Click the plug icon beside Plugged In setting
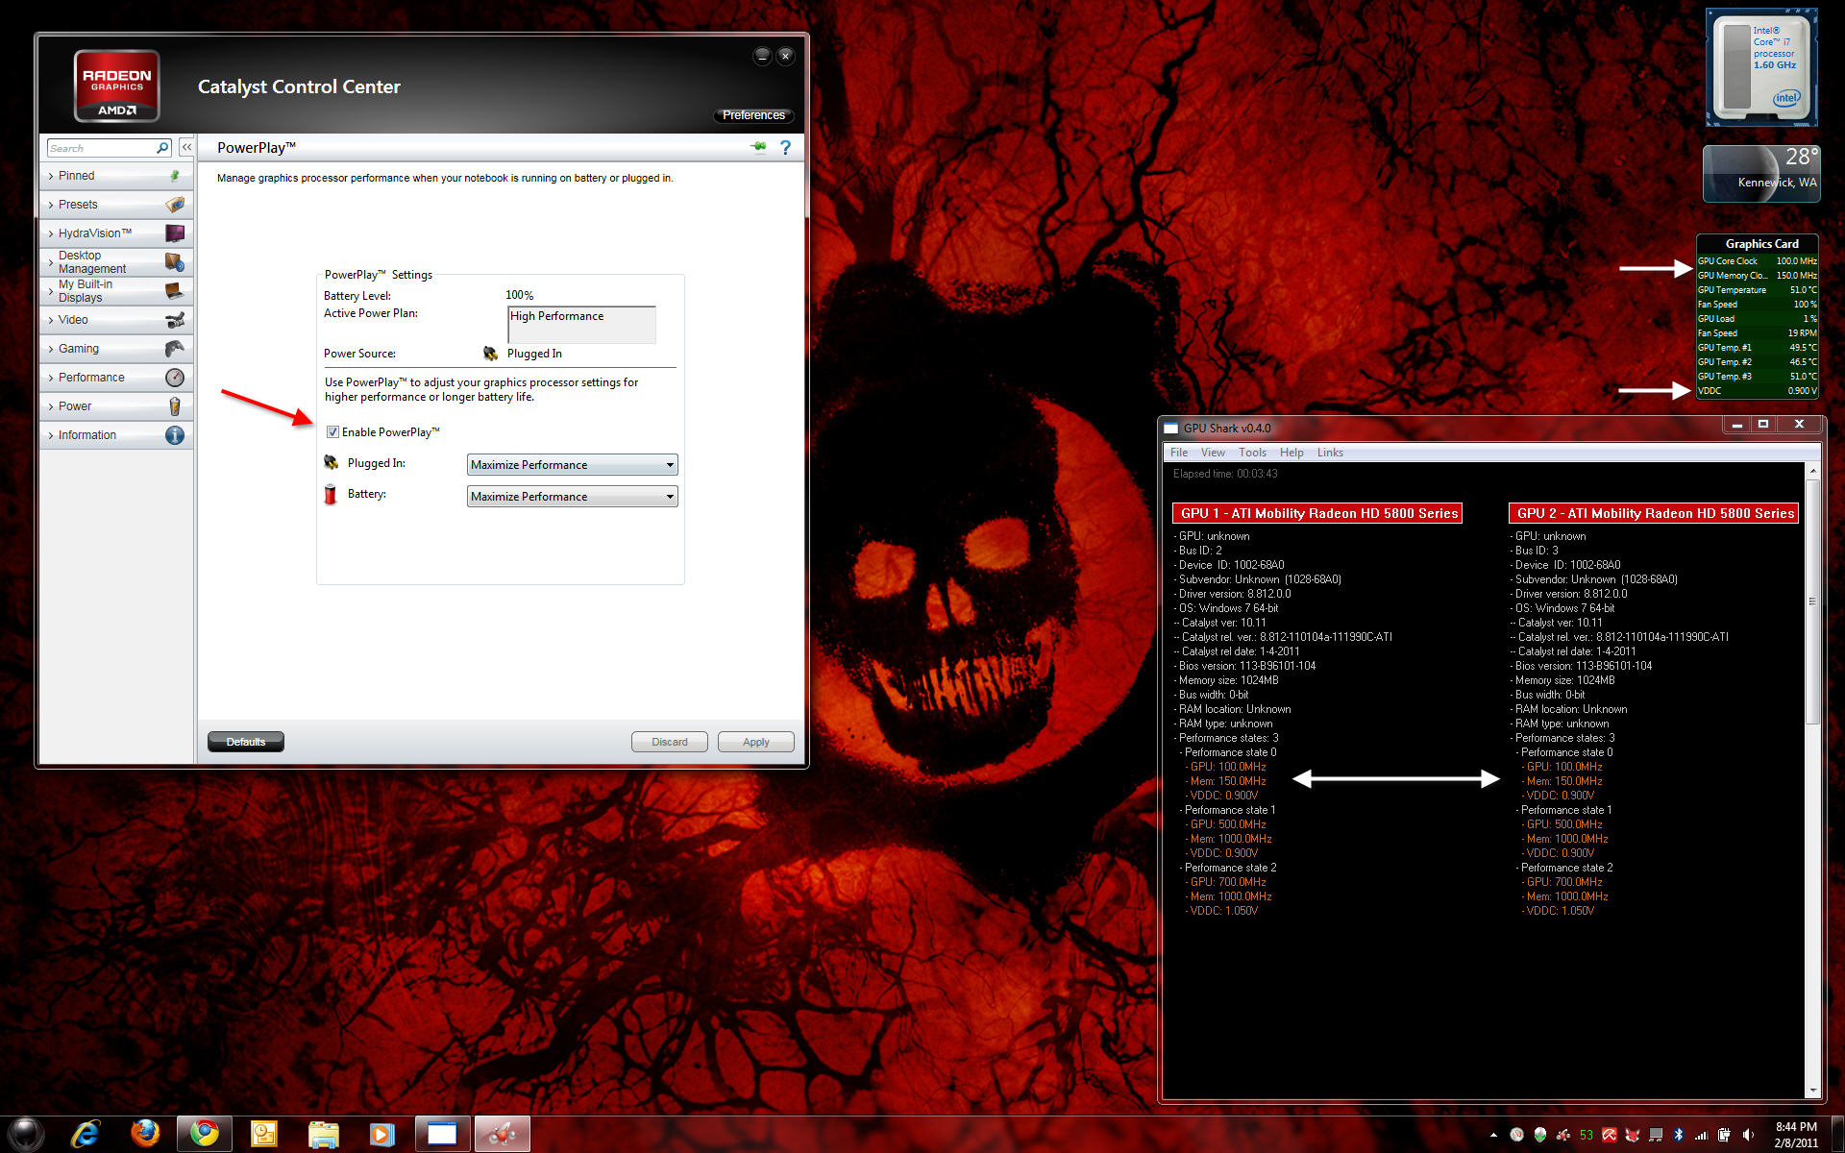The height and width of the screenshot is (1153, 1845). click(x=331, y=463)
